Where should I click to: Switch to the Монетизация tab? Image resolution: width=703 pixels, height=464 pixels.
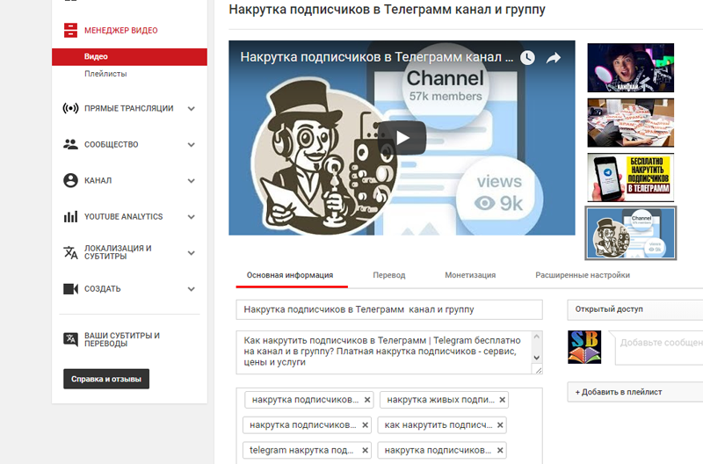(x=470, y=275)
